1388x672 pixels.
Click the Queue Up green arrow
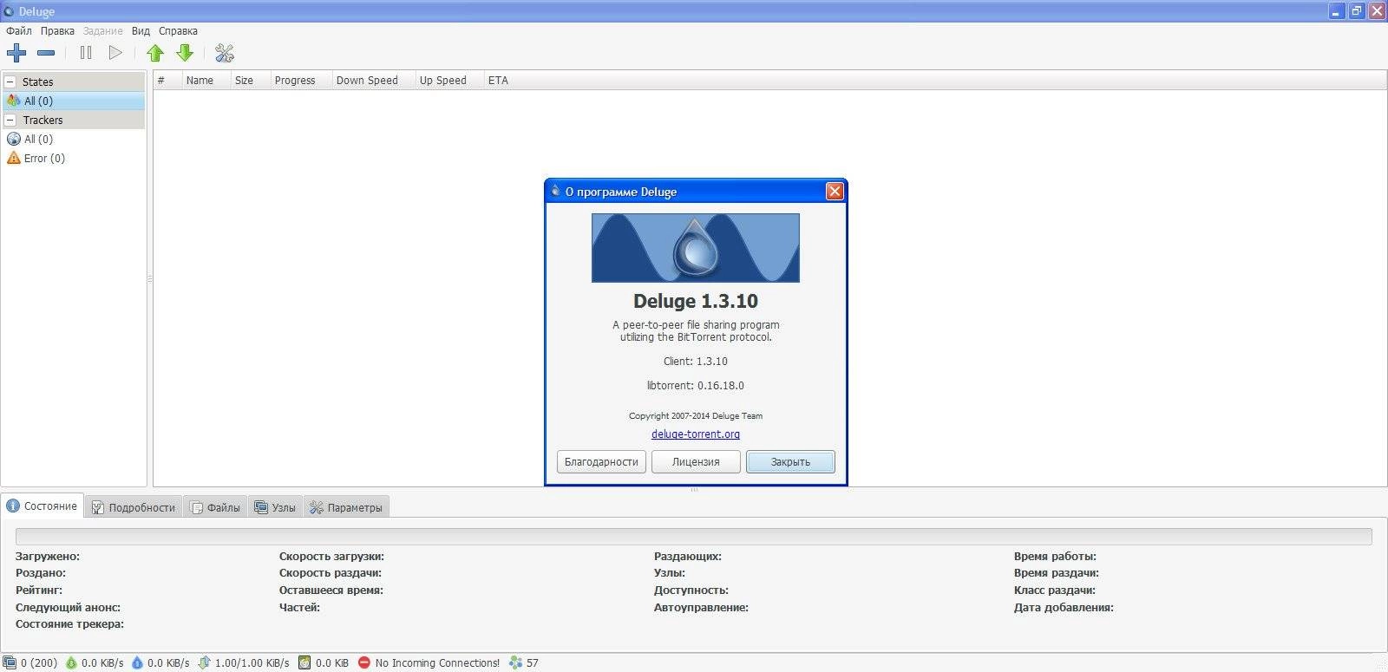(155, 53)
